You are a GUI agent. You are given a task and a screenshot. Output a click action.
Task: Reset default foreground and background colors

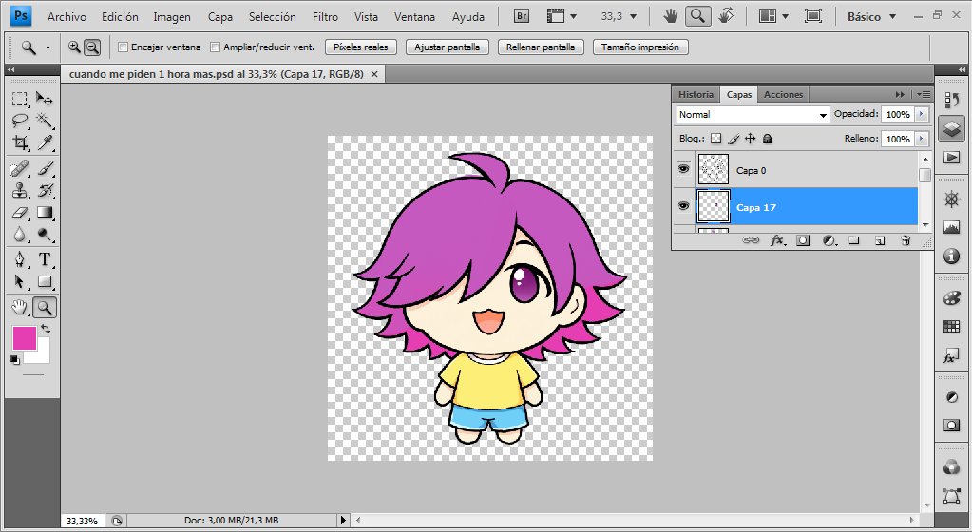click(15, 359)
